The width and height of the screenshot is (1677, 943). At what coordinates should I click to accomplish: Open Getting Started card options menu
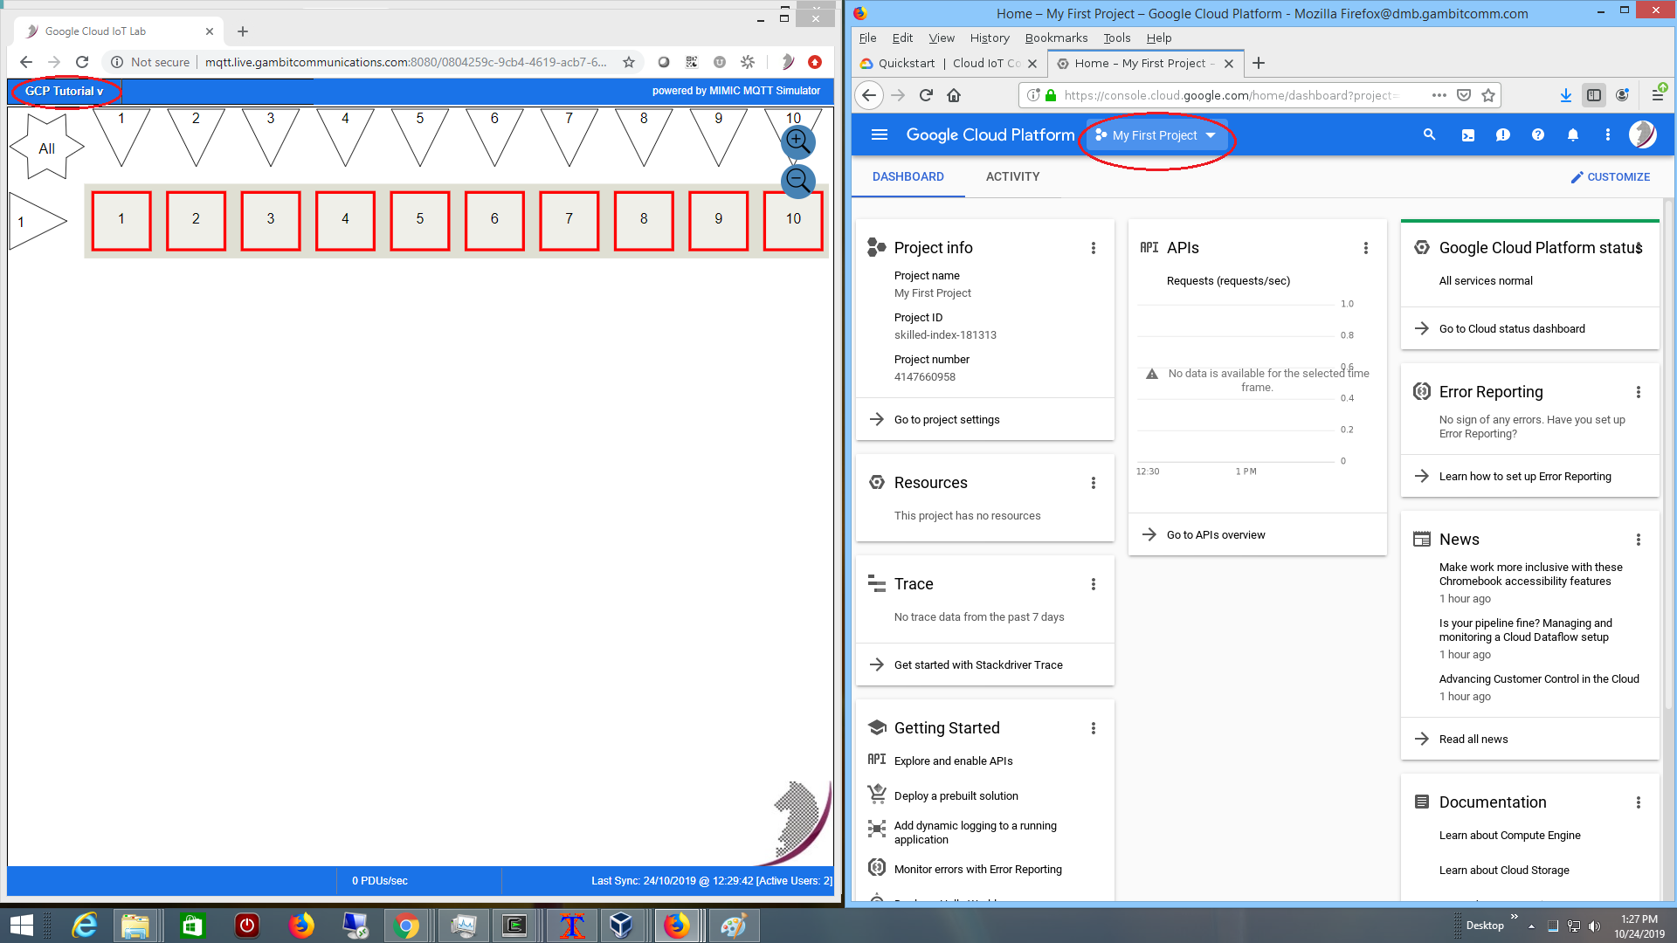click(x=1094, y=728)
